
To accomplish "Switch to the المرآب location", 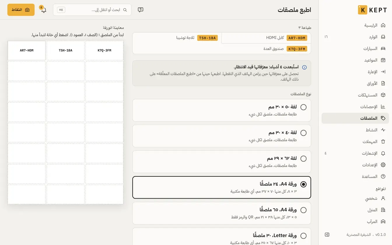I will (355, 222).
